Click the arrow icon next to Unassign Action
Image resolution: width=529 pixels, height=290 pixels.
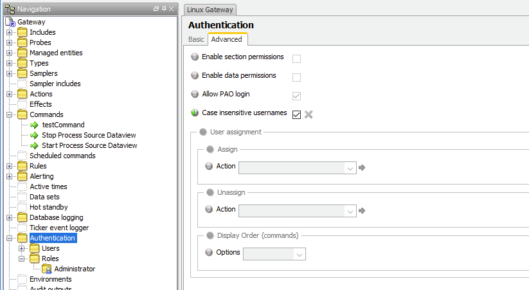click(x=362, y=210)
